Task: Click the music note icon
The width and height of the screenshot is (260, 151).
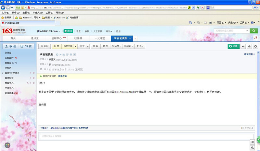Action: pos(256,38)
